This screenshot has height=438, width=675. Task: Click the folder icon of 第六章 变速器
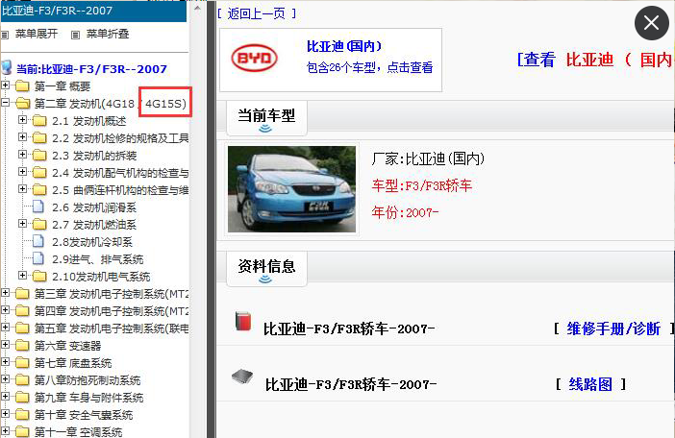pos(22,345)
